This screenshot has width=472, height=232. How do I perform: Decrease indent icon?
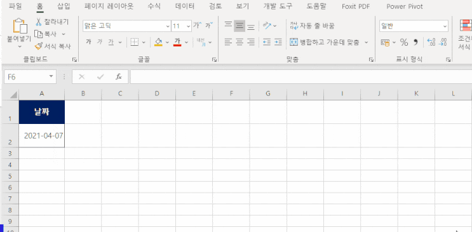pyautogui.click(x=267, y=42)
